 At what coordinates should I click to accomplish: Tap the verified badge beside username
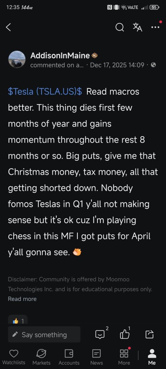pyautogui.click(x=95, y=55)
